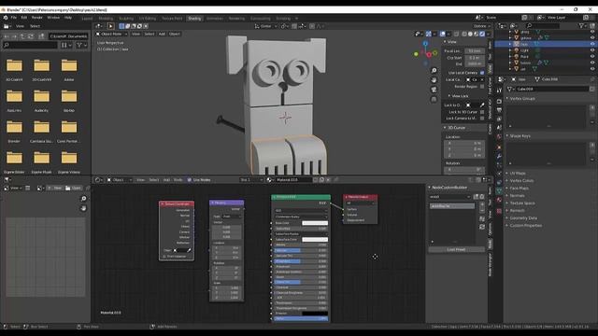
Task: Toggle viewport X-ray icon
Action: click(x=456, y=34)
